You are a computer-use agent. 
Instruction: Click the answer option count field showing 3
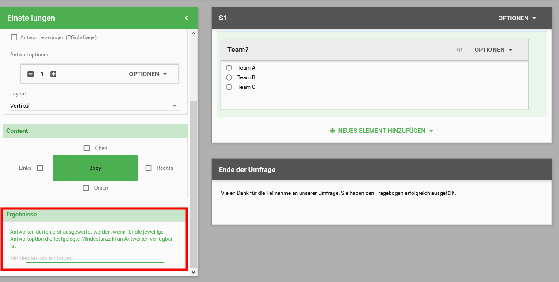point(42,74)
